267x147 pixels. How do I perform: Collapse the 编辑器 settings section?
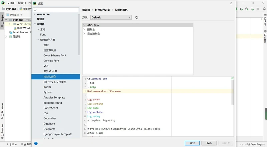35,24
